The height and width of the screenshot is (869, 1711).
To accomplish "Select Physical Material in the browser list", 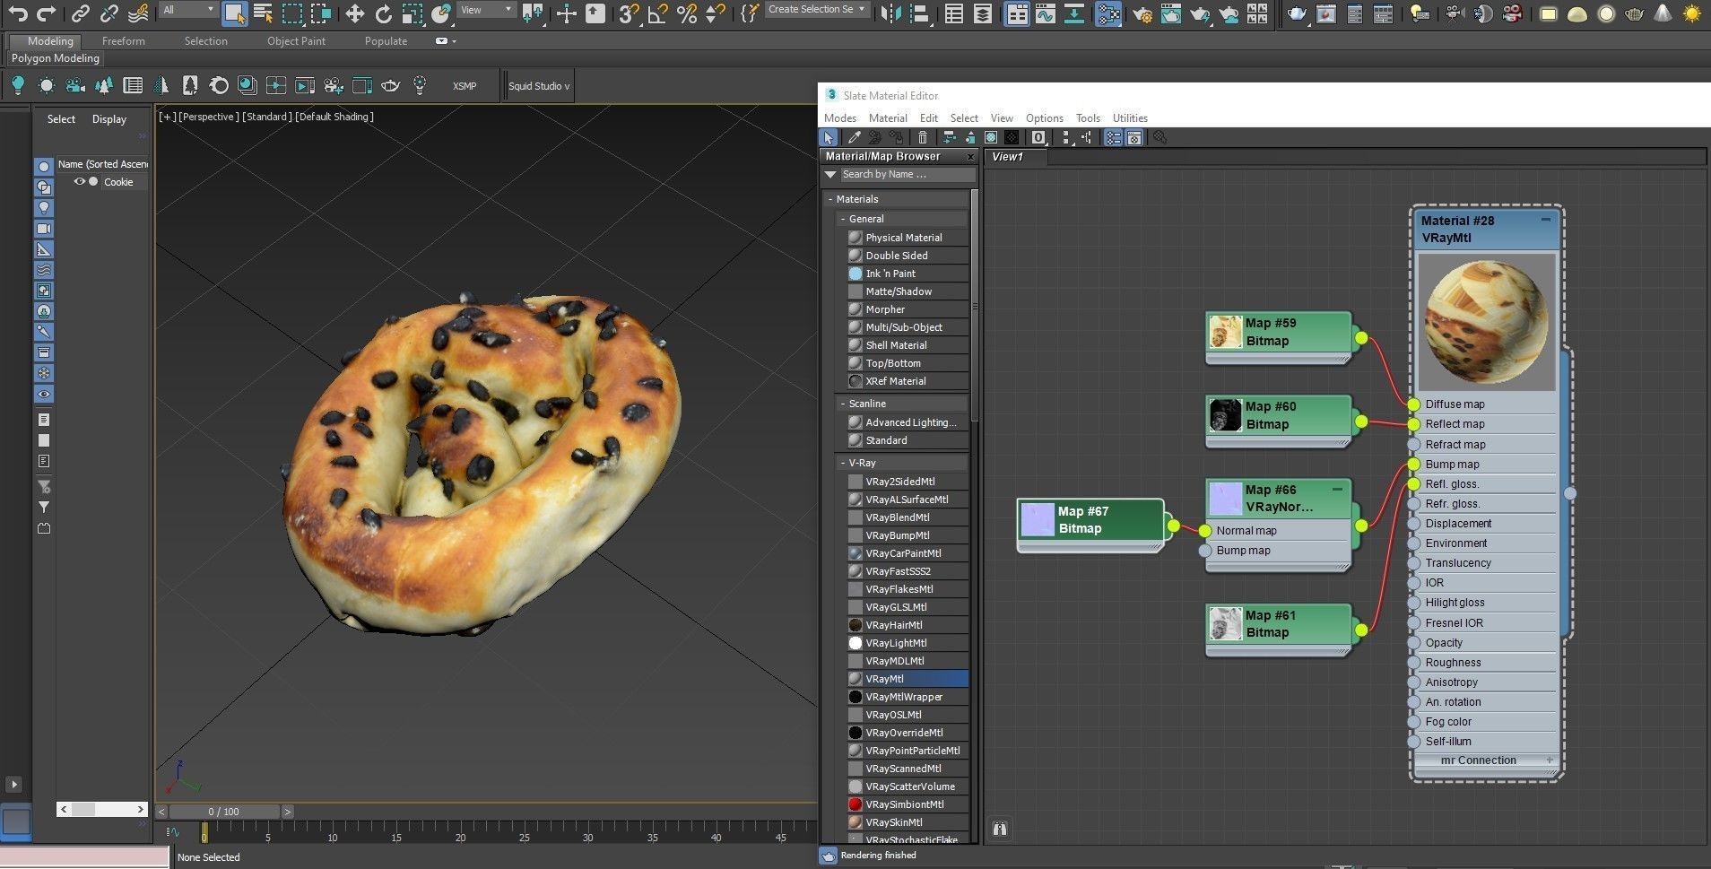I will point(908,238).
